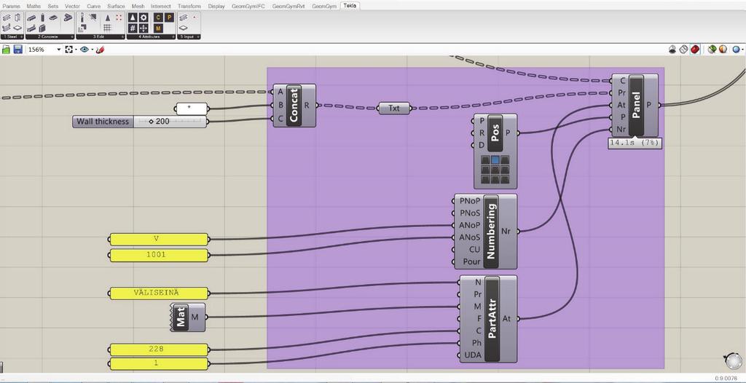Screen dimensions: 746x383
Task: Select the four-arrow Position attribute icon
Action: pyautogui.click(x=144, y=28)
